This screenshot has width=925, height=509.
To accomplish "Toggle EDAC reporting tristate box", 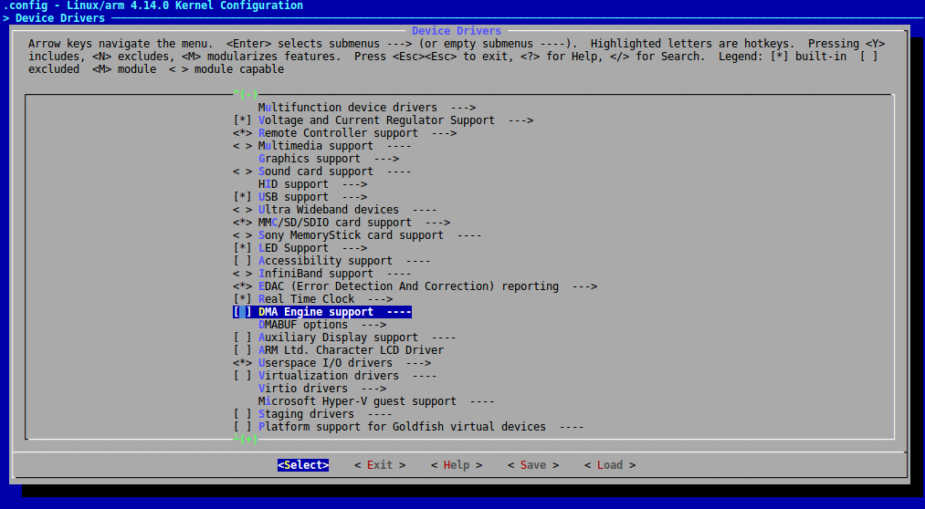I will [x=243, y=286].
